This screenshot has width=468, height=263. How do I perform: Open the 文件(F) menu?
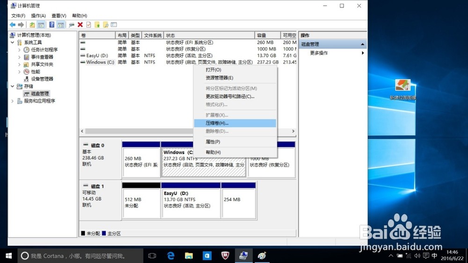pos(18,15)
